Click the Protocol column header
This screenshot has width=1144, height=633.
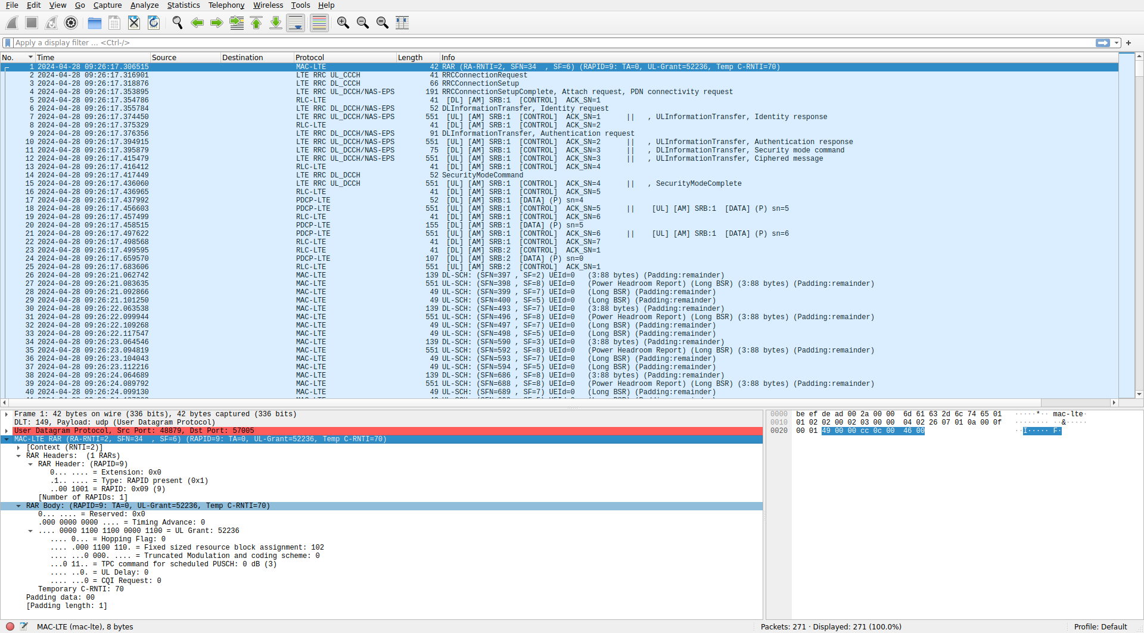[x=344, y=58]
